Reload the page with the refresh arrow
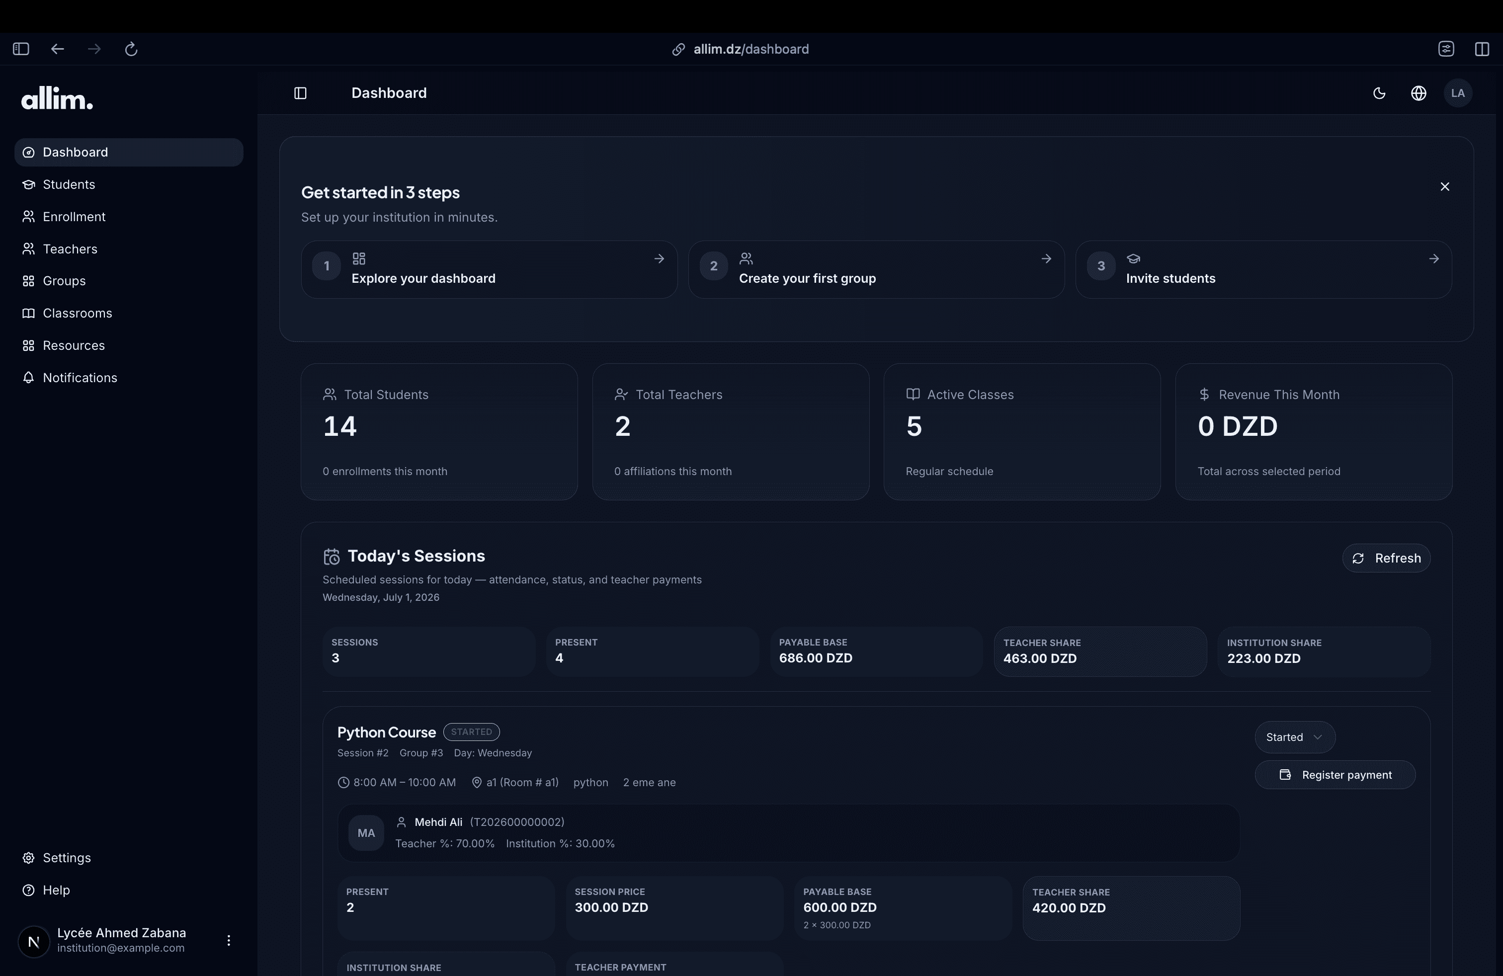The width and height of the screenshot is (1503, 976). (131, 49)
